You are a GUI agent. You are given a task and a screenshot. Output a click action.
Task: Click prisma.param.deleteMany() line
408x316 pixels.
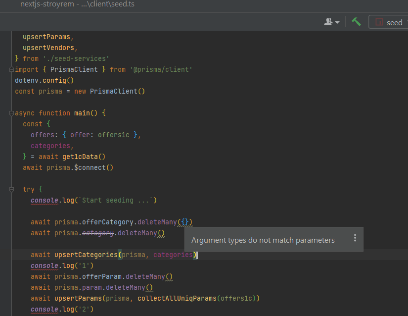coord(91,288)
